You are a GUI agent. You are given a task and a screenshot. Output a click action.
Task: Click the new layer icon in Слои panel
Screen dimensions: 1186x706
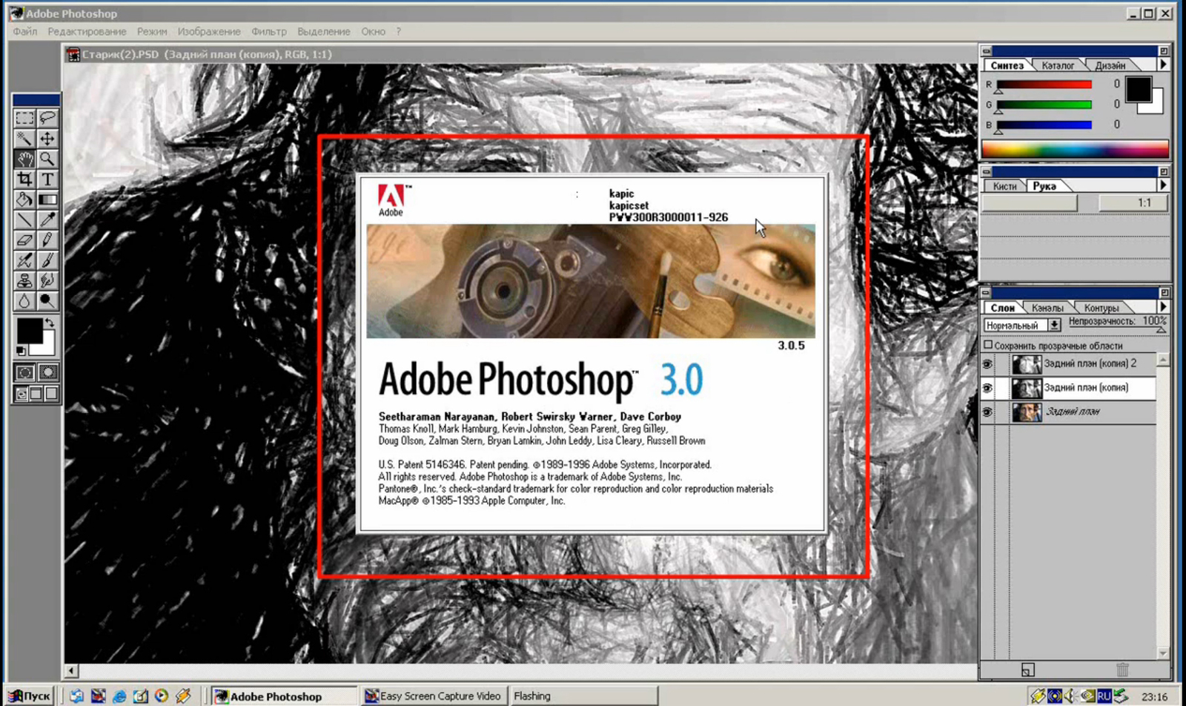pyautogui.click(x=1027, y=670)
